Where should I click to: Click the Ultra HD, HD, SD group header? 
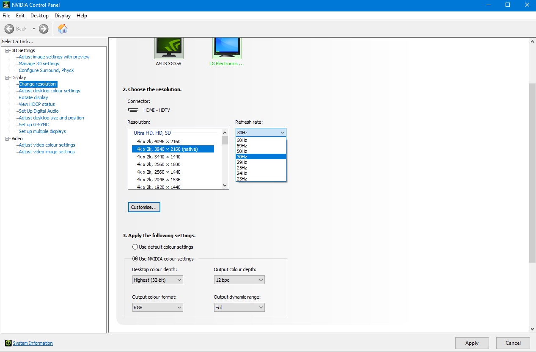coord(152,133)
